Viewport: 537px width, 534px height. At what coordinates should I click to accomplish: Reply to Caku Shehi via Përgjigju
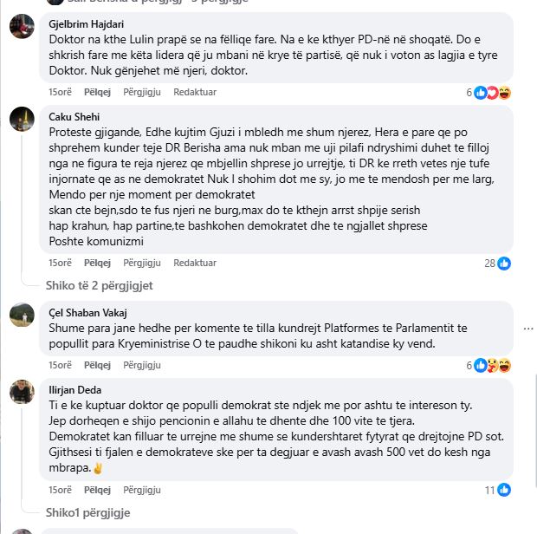point(142,263)
